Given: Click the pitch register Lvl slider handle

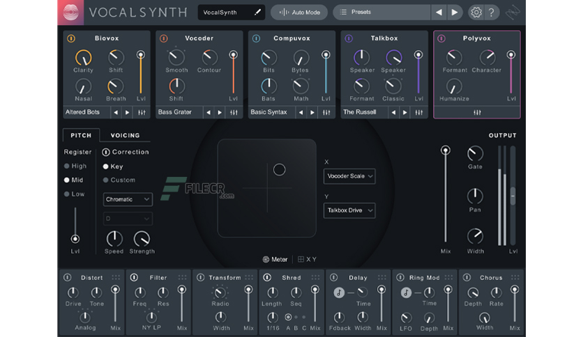Looking at the screenshot, I should (75, 239).
